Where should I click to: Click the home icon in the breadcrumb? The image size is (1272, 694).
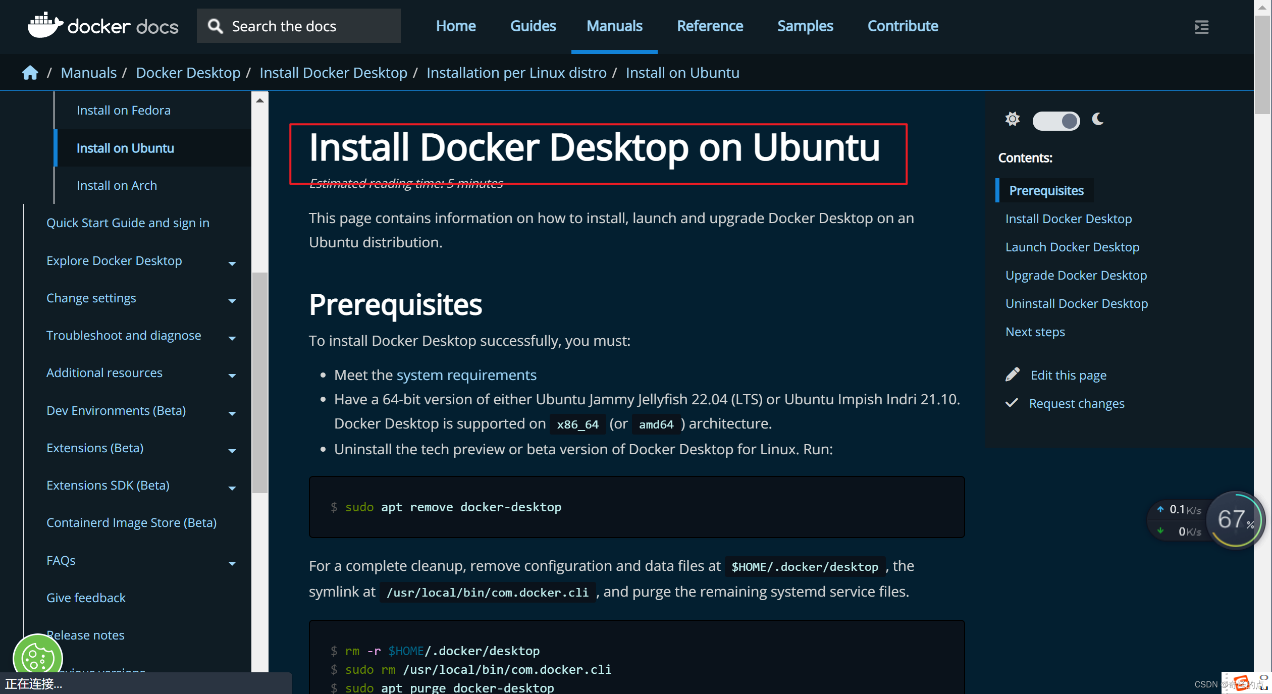pos(30,72)
